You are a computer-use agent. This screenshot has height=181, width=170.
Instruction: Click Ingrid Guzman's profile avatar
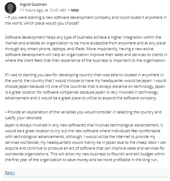(x=10, y=8)
